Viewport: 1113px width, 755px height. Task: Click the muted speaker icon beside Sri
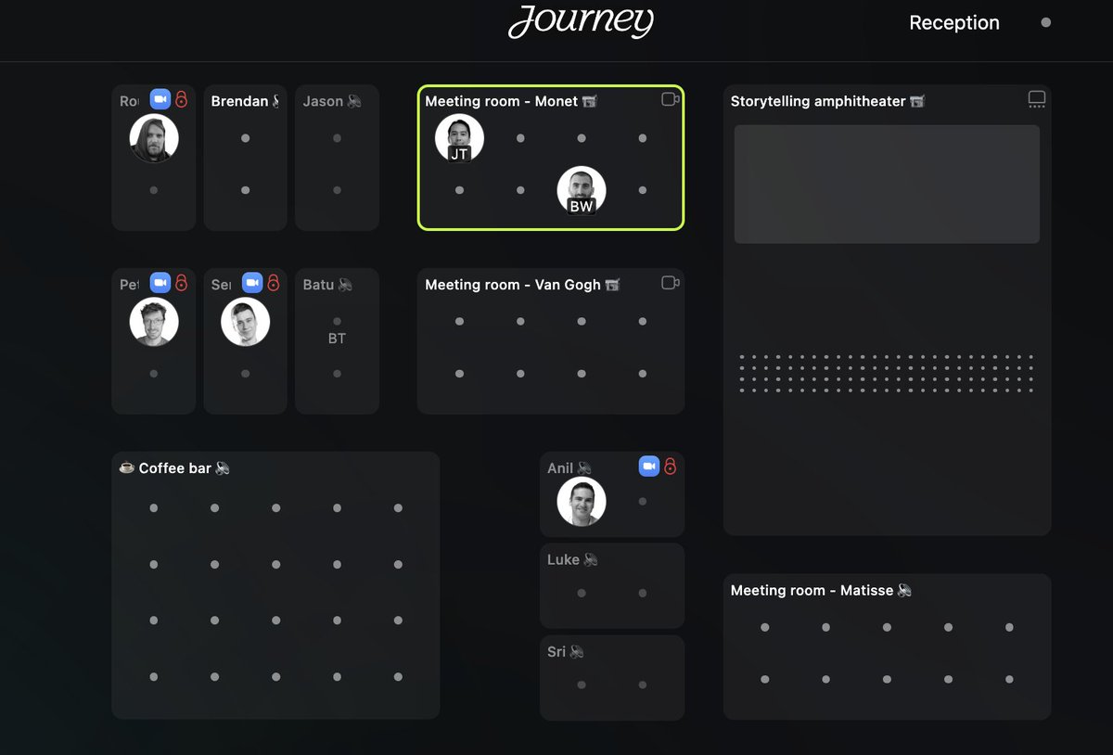click(x=577, y=652)
